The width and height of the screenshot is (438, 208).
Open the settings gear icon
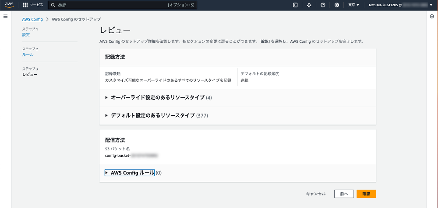(336, 5)
